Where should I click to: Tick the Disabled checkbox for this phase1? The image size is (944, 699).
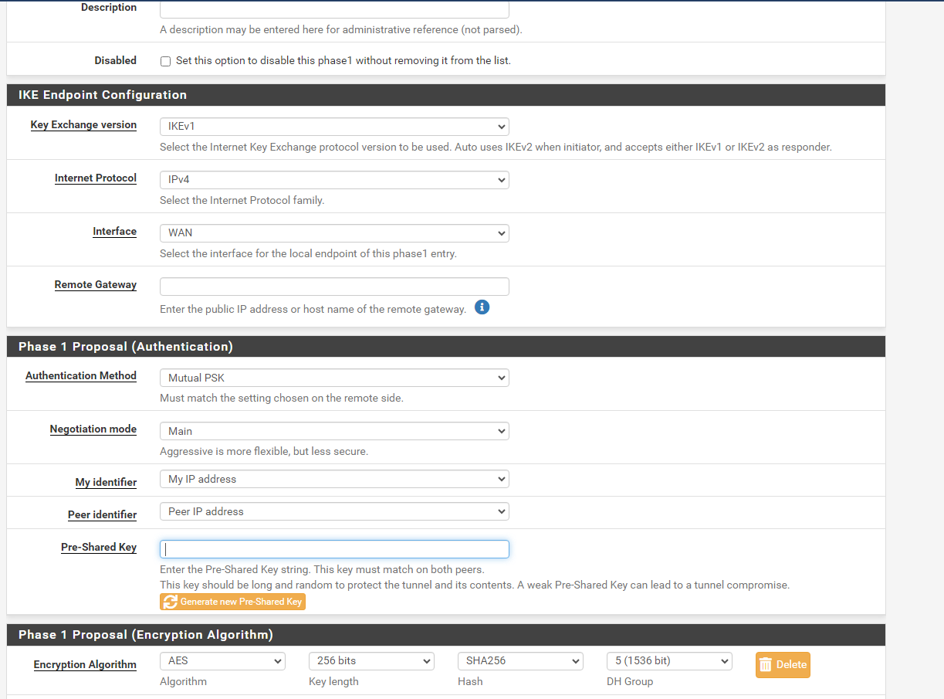pos(165,61)
